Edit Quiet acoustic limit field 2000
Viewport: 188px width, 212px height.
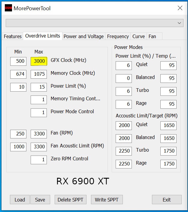point(124,126)
